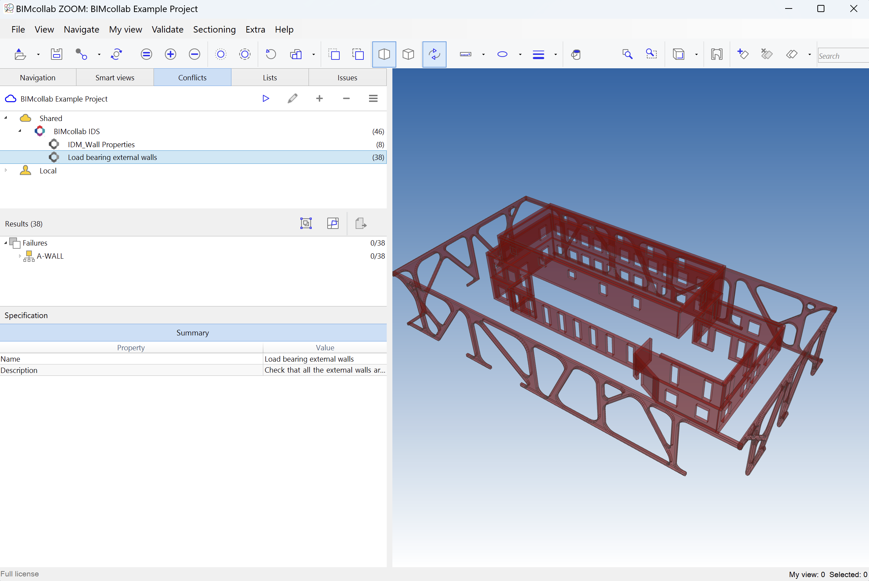Switch to the Navigation tab
869x581 pixels.
[38, 77]
